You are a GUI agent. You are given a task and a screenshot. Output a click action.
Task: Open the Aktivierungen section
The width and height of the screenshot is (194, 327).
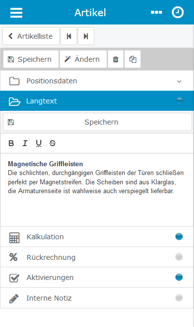[x=97, y=277]
